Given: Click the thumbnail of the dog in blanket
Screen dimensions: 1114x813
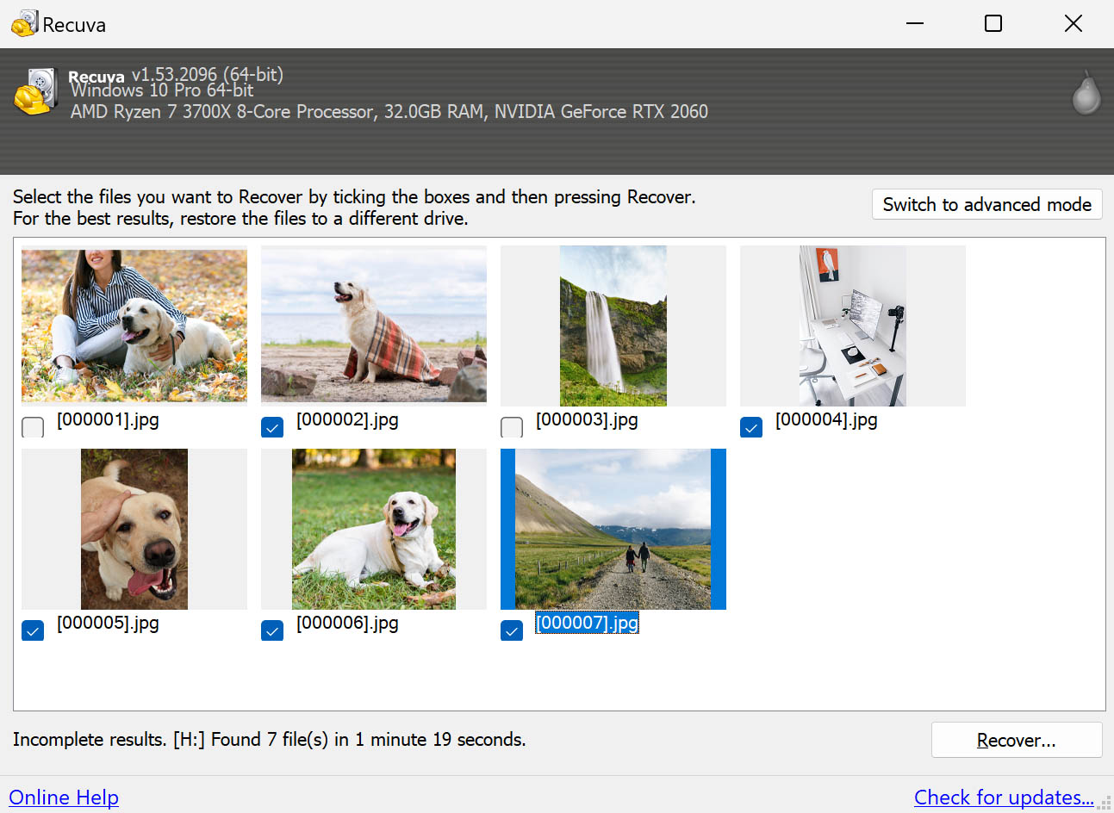Looking at the screenshot, I should coord(373,326).
